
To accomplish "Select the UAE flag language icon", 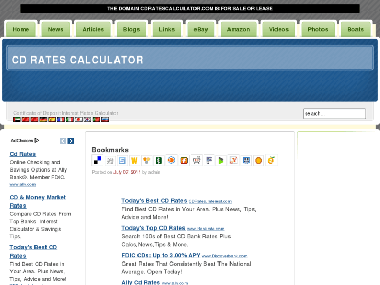I will [17, 119].
